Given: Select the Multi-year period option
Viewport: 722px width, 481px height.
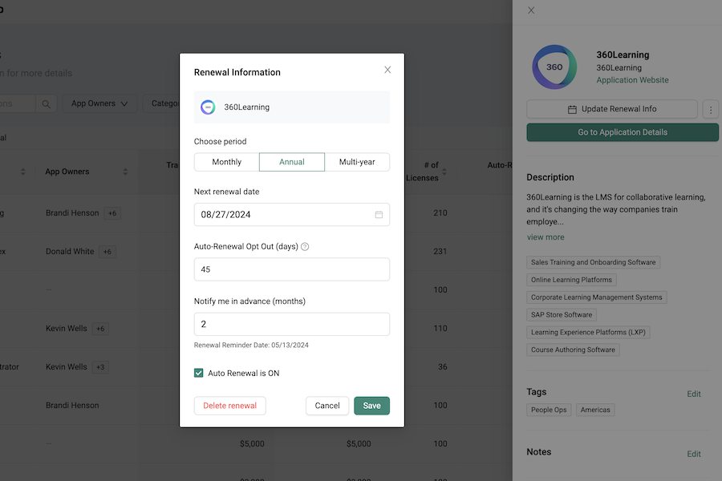Looking at the screenshot, I should click(357, 162).
